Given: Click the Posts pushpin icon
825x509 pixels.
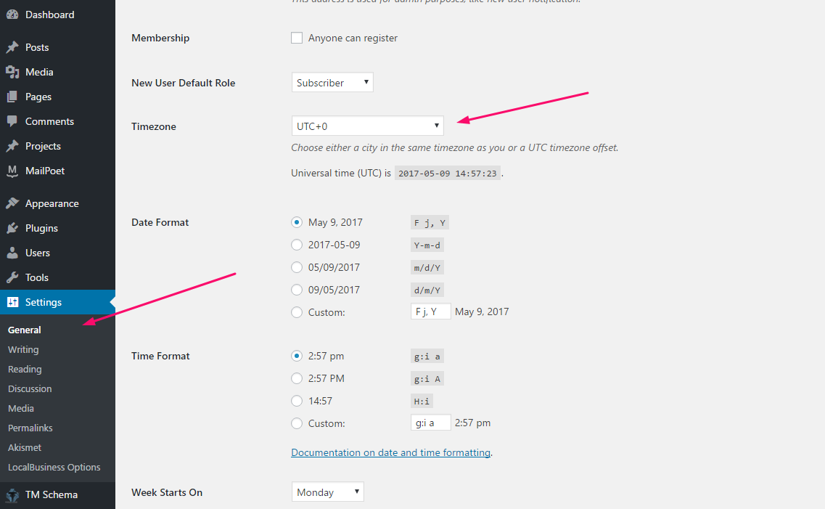Looking at the screenshot, I should point(12,47).
